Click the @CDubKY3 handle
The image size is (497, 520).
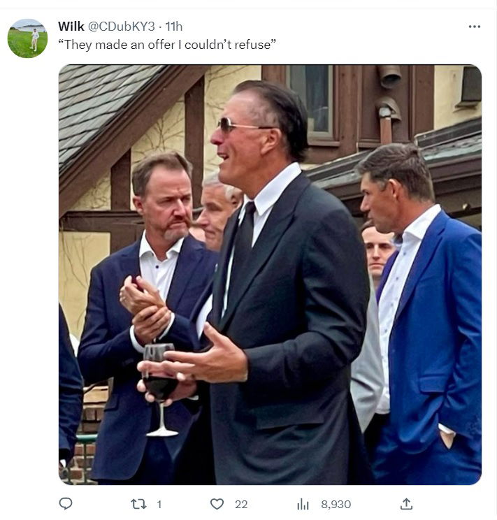click(121, 27)
